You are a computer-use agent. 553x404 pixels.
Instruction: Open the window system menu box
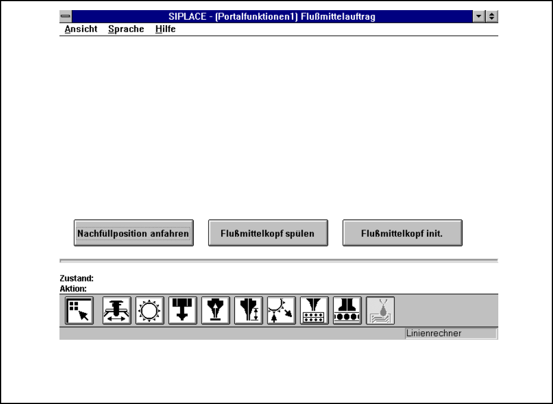[66, 17]
